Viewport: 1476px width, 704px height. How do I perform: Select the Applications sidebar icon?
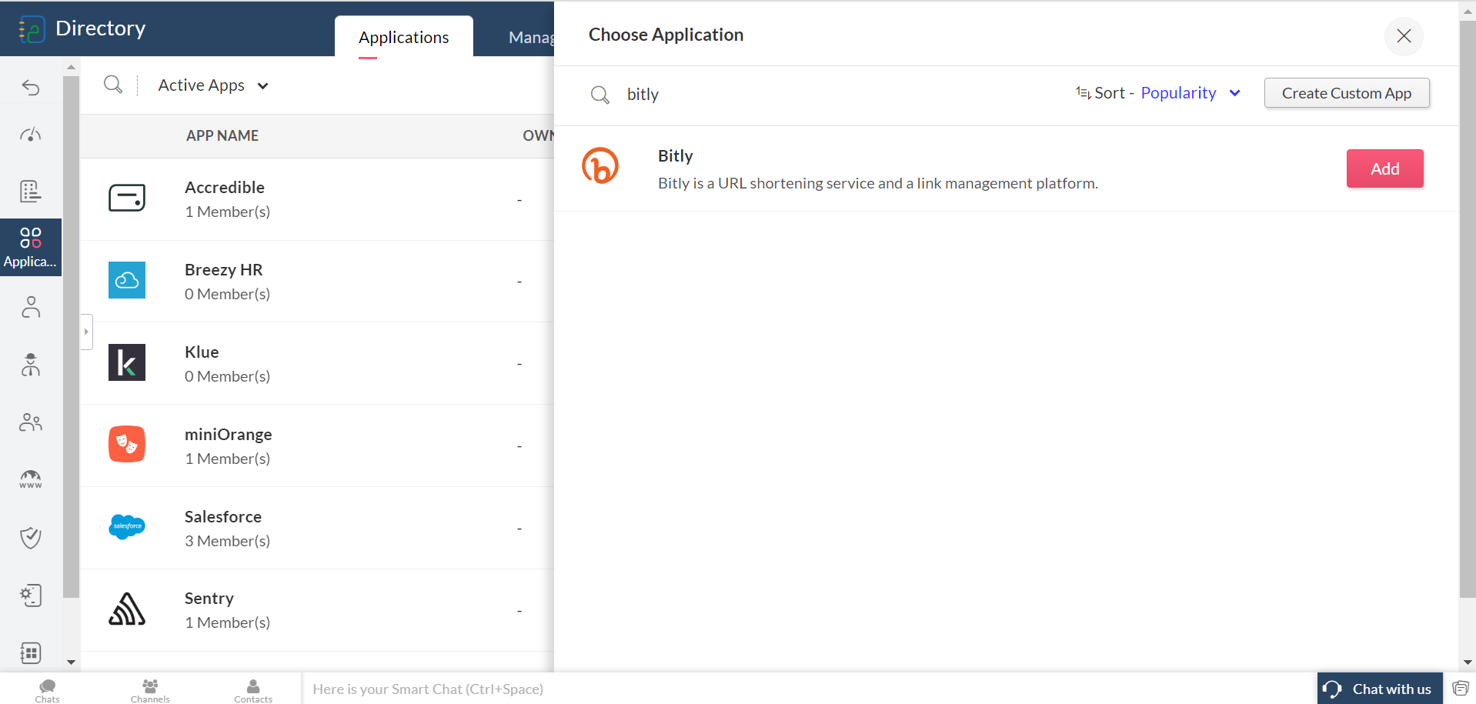(x=31, y=247)
